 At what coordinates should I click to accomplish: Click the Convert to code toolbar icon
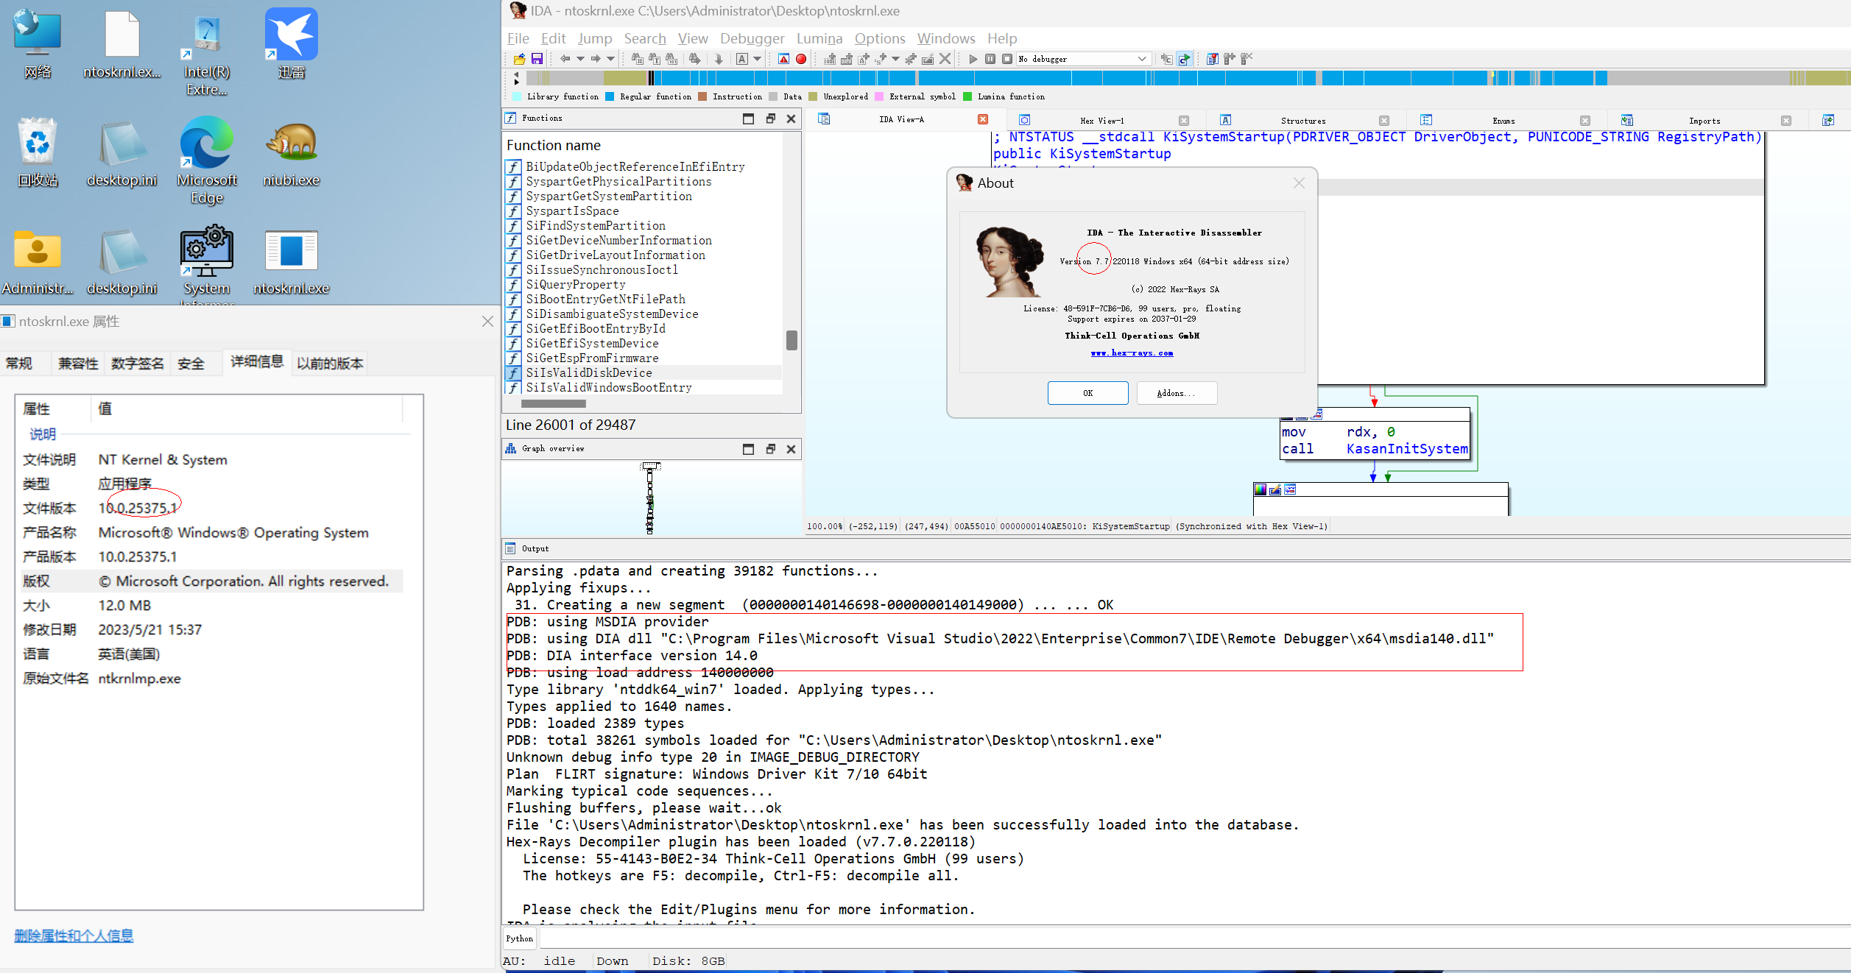click(x=830, y=59)
